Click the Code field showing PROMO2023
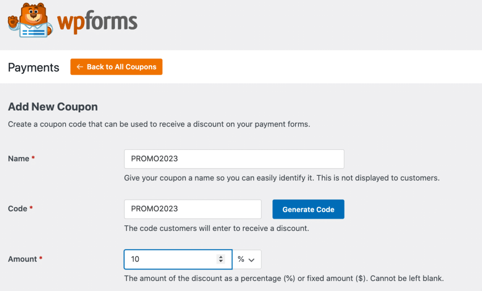Screen dimensions: 482x291 [x=193, y=209]
